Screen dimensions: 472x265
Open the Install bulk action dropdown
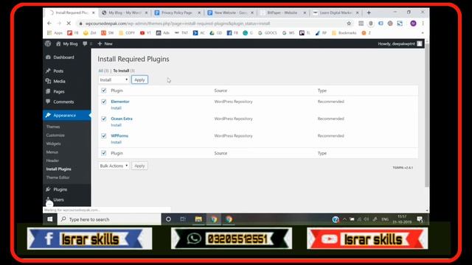point(114,79)
